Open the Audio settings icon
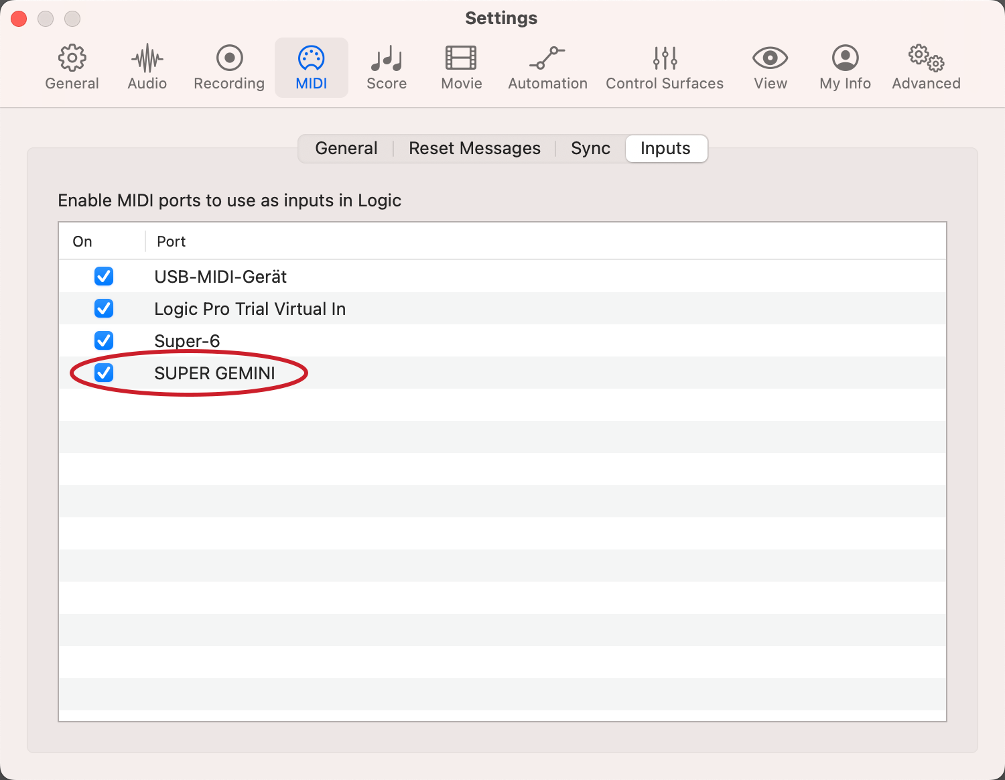This screenshot has height=780, width=1005. click(147, 66)
